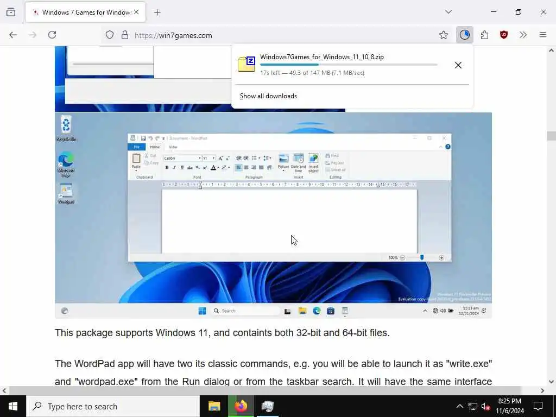Open Firefox application hamburger menu
Screen dimensions: 556x417
pyautogui.click(x=543, y=35)
